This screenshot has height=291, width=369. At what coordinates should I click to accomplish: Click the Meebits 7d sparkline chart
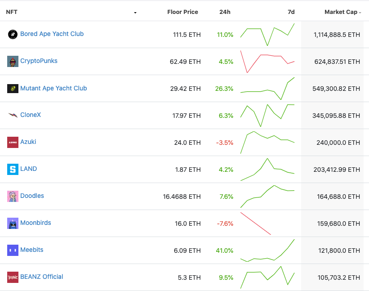pos(267,251)
